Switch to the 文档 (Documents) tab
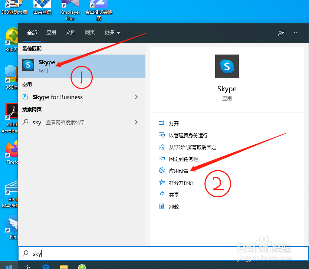309x269 pixels. (x=70, y=32)
